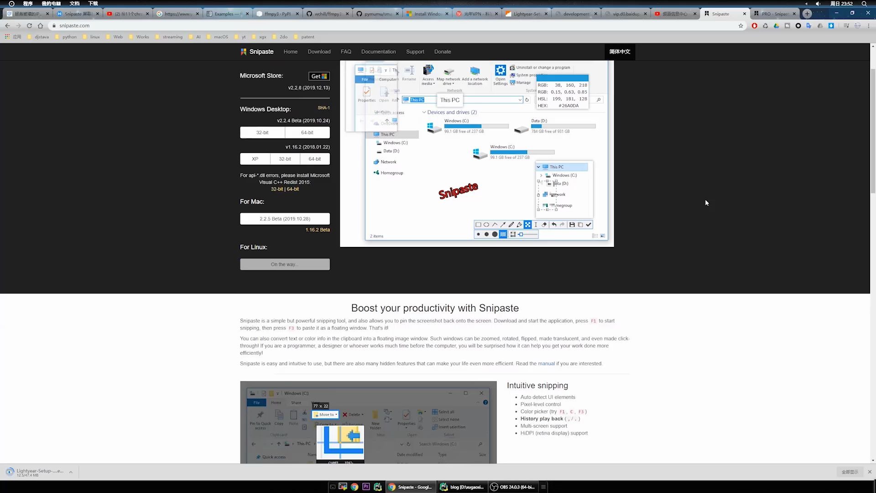The height and width of the screenshot is (493, 876).
Task: Open the Google Translate extension
Action: [x=809, y=26]
